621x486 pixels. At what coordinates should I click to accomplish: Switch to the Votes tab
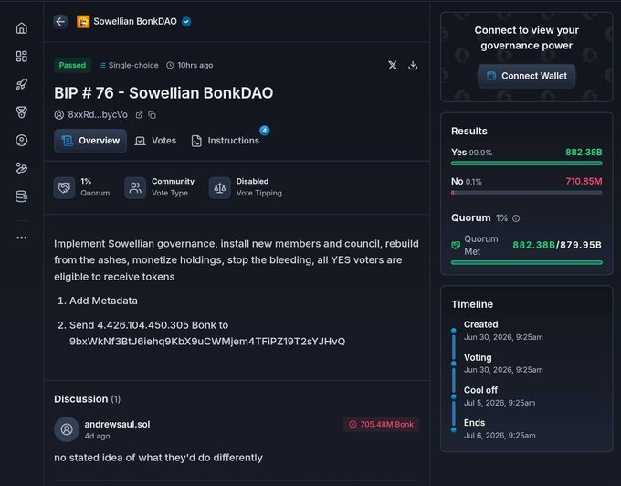coord(155,141)
